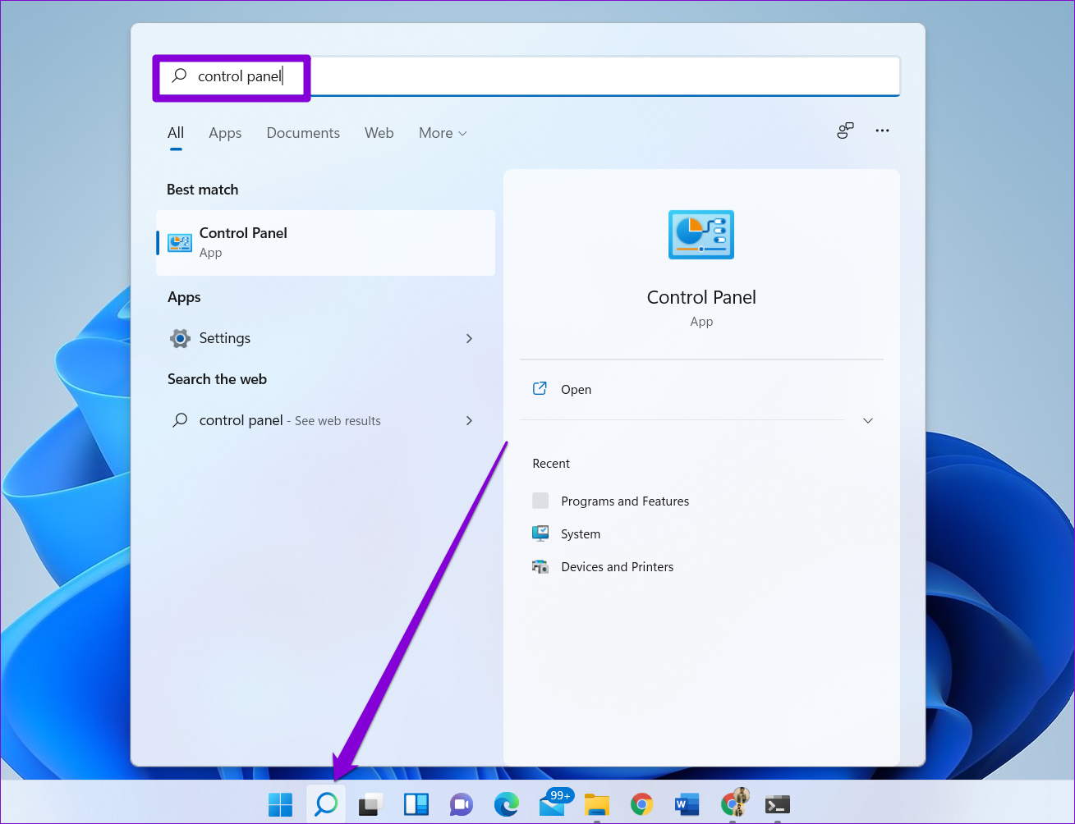Click the taskbar Search magnifier icon
1075x824 pixels.
pyautogui.click(x=326, y=804)
